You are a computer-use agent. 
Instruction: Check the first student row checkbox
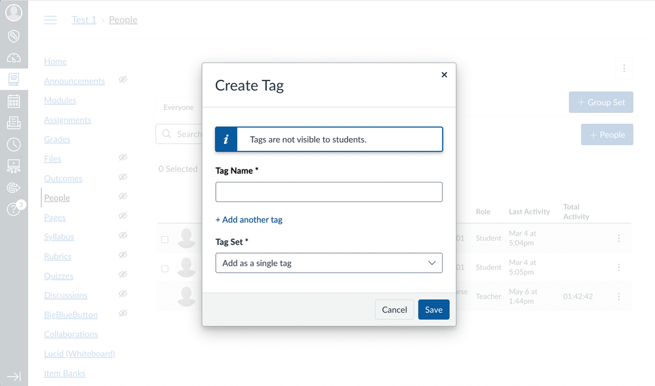coord(165,239)
